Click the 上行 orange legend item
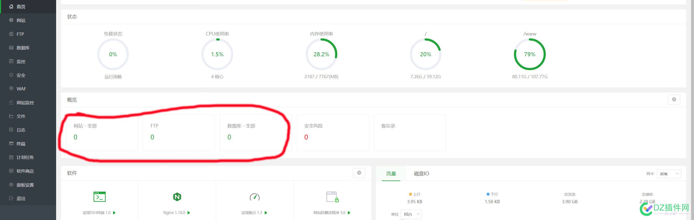The height and width of the screenshot is (220, 694). [x=415, y=194]
